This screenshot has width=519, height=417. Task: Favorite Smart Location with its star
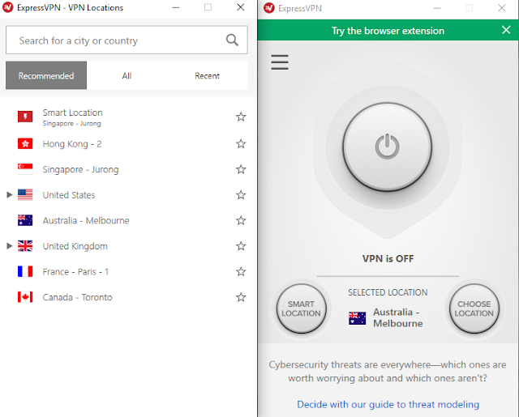coord(241,117)
